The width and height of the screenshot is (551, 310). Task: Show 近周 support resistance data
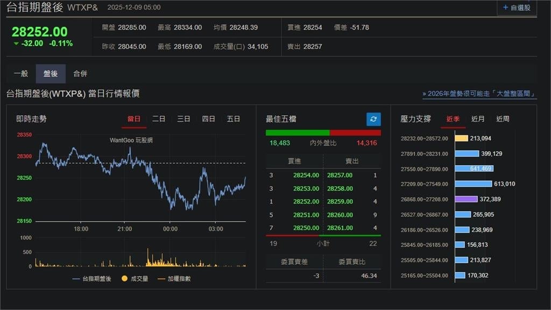click(503, 119)
